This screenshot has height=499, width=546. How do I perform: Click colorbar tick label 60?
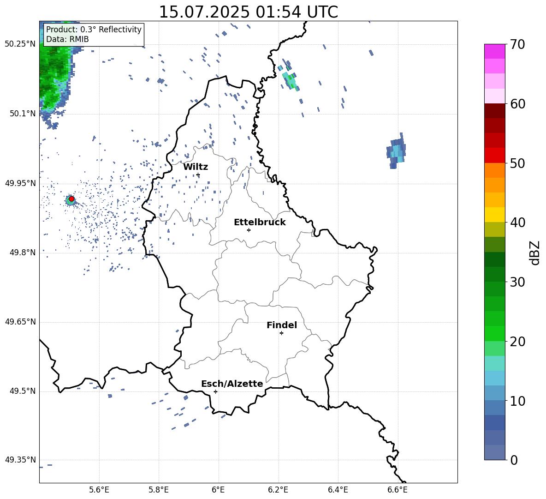click(x=517, y=104)
